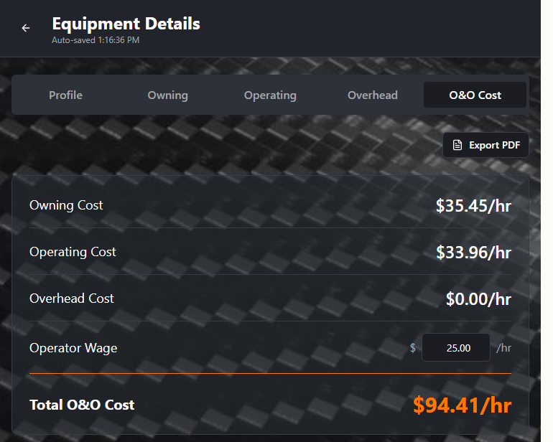Click the Operator Wage input field
The width and height of the screenshot is (553, 442).
point(455,347)
